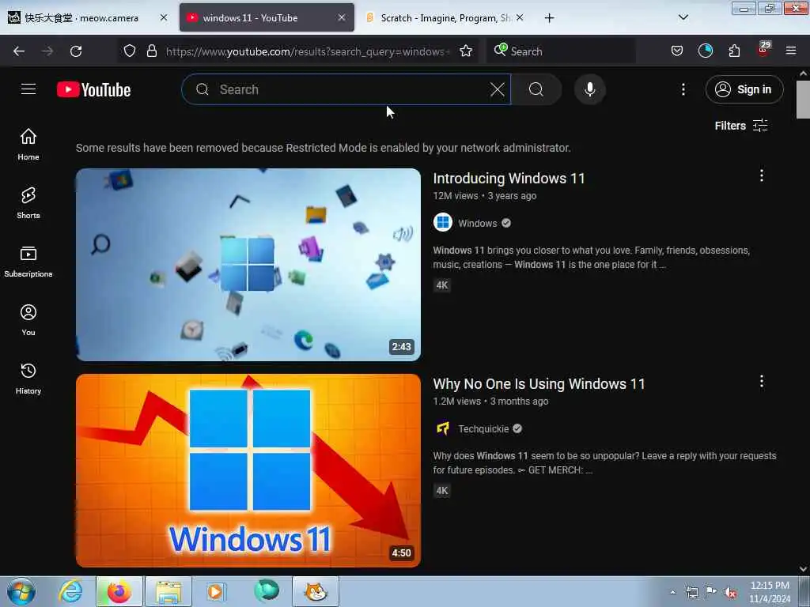Open Introducing Windows 11 video title
The image size is (810, 607).
point(509,178)
